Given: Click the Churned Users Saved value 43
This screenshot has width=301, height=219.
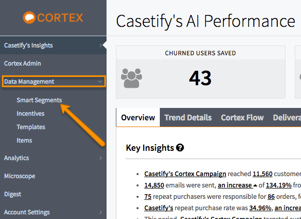Looking at the screenshot, I should coord(200,78).
